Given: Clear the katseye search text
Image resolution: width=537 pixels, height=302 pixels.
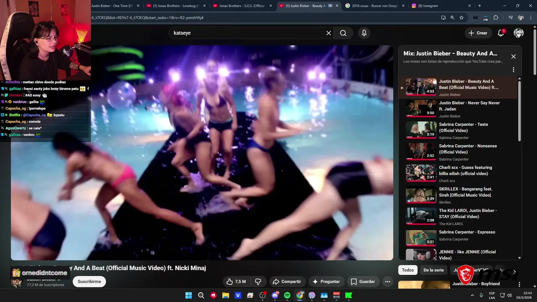Looking at the screenshot, I should coord(328,33).
